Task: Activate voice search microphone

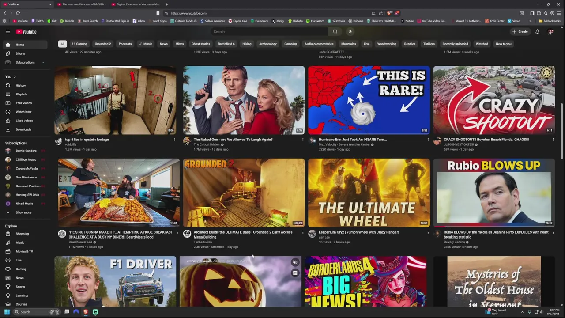Action: point(350,31)
